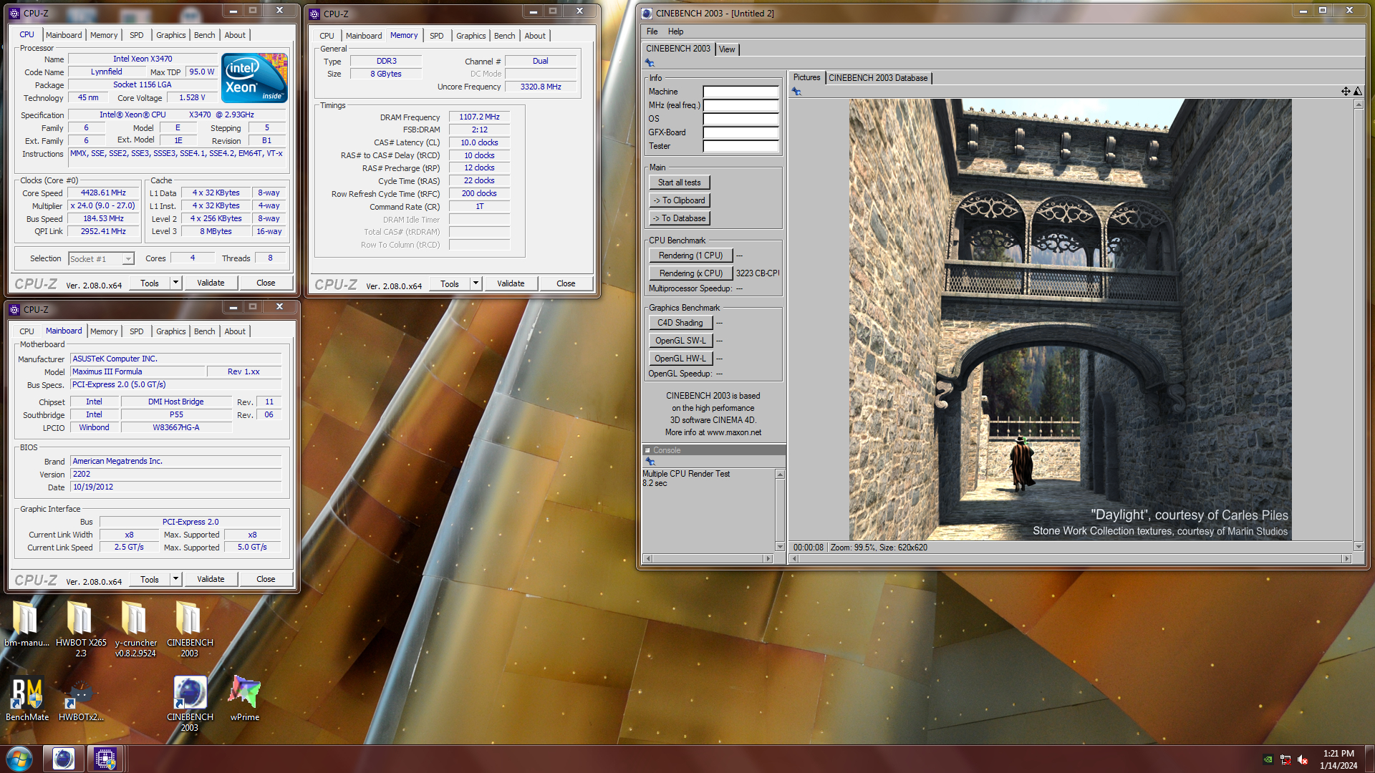Select the CINEBENCH taskbar button
Viewport: 1375px width, 773px height.
click(63, 759)
